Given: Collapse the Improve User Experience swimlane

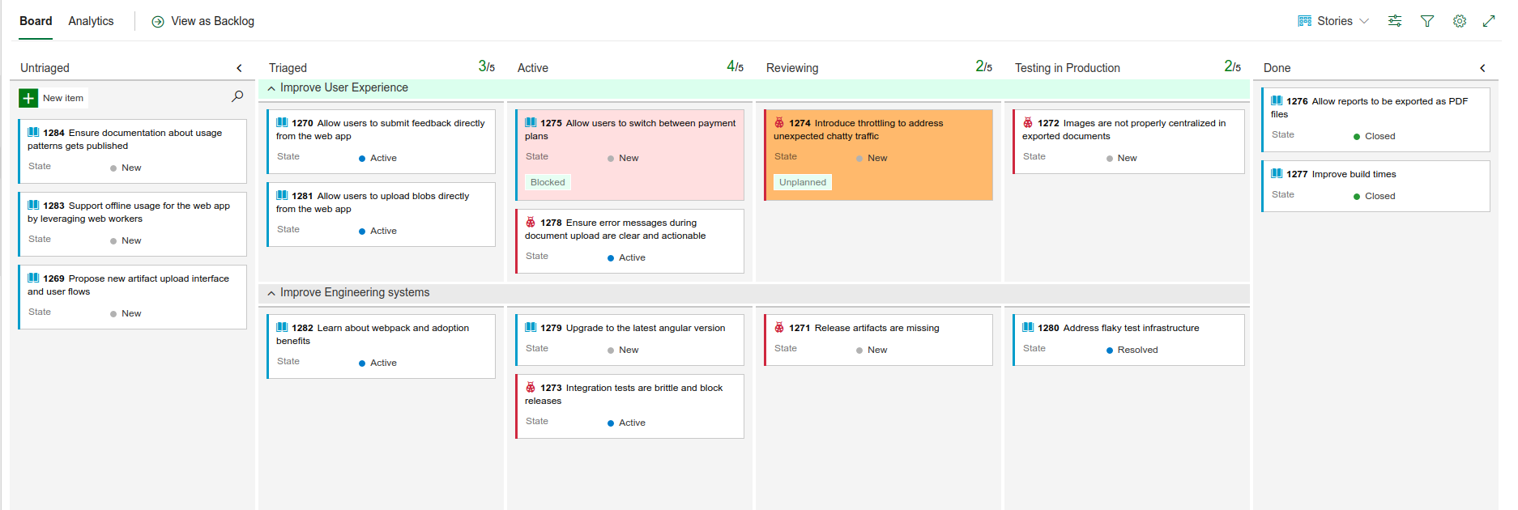Looking at the screenshot, I should pyautogui.click(x=271, y=88).
